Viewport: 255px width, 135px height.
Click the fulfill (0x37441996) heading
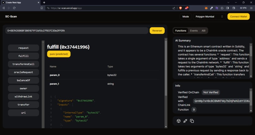tap(68, 47)
